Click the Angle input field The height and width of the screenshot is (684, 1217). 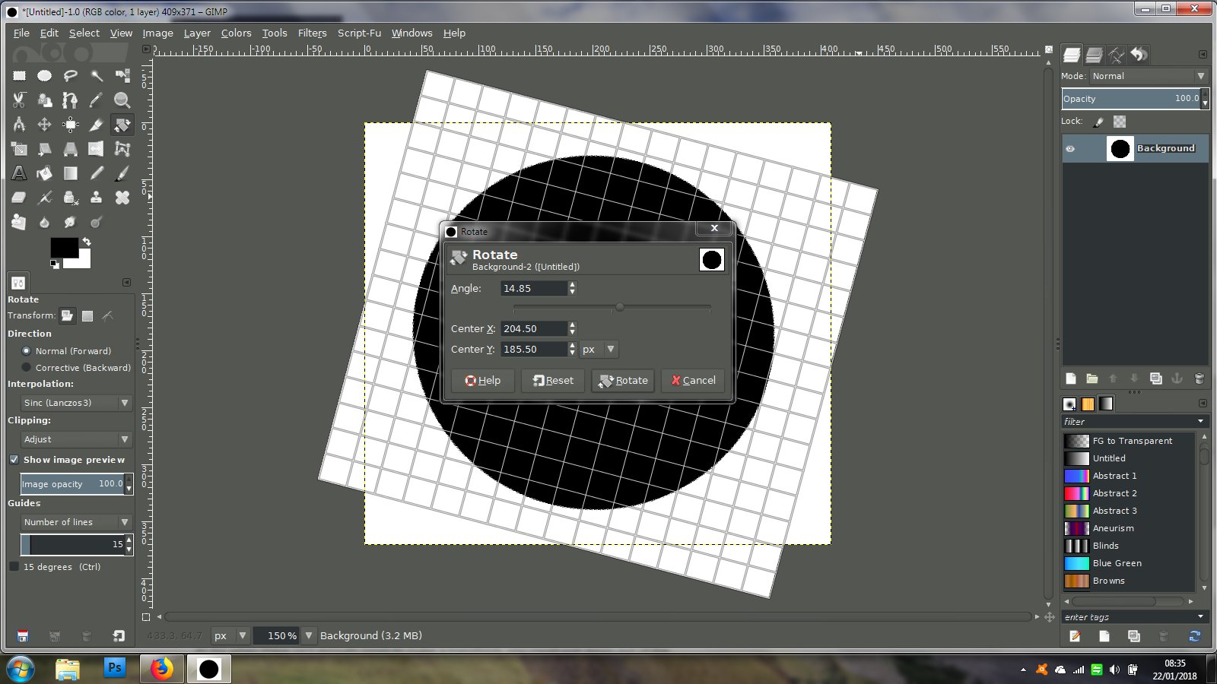pyautogui.click(x=533, y=289)
